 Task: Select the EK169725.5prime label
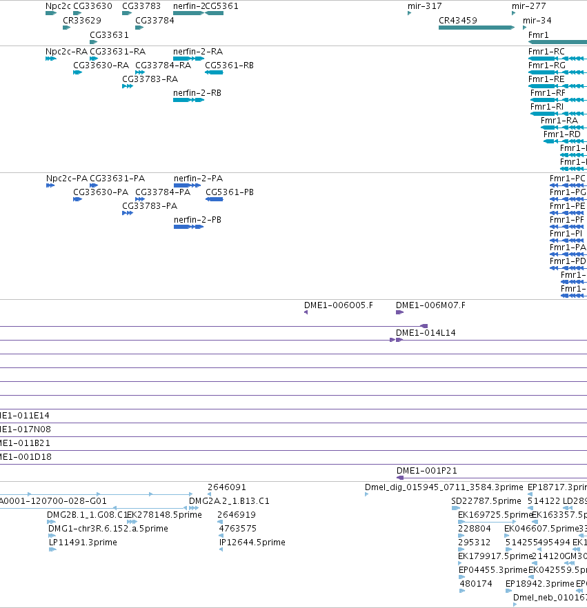[495, 515]
